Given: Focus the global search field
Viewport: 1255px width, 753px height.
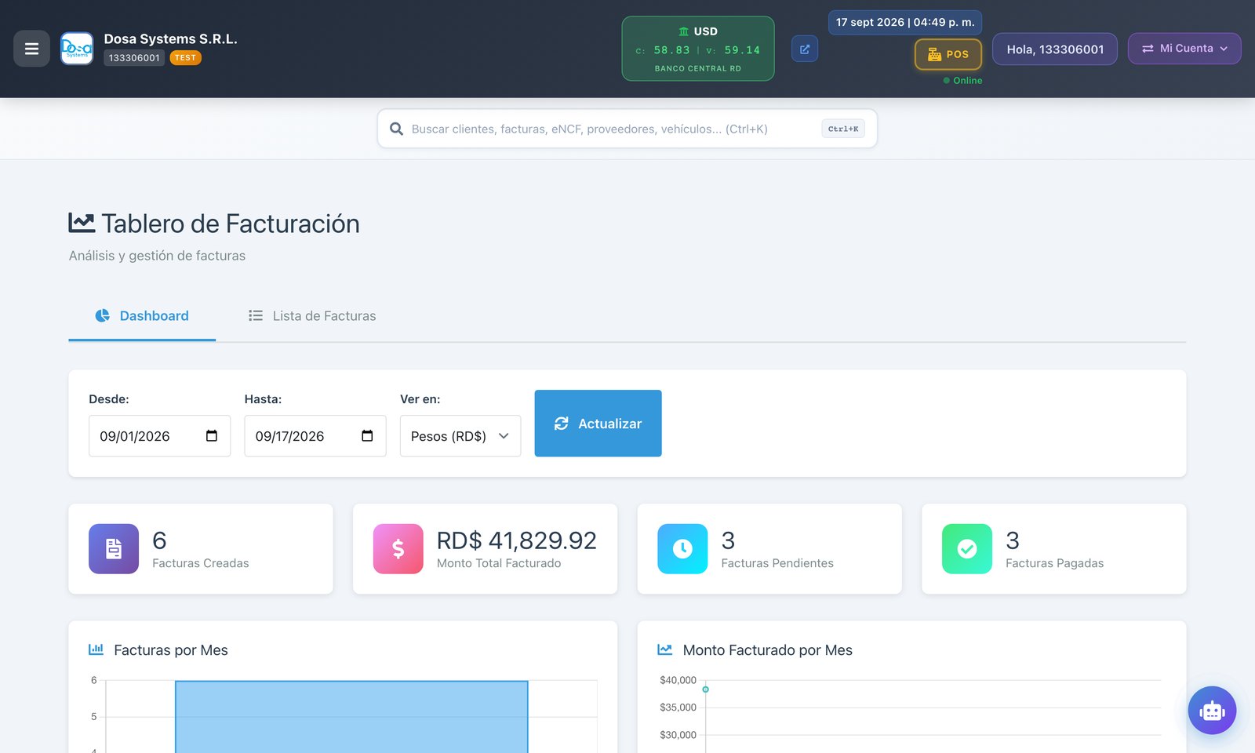Looking at the screenshot, I should (627, 129).
